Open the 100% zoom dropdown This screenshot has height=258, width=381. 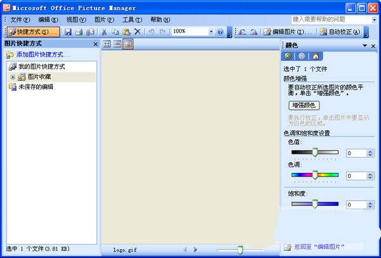[x=211, y=32]
